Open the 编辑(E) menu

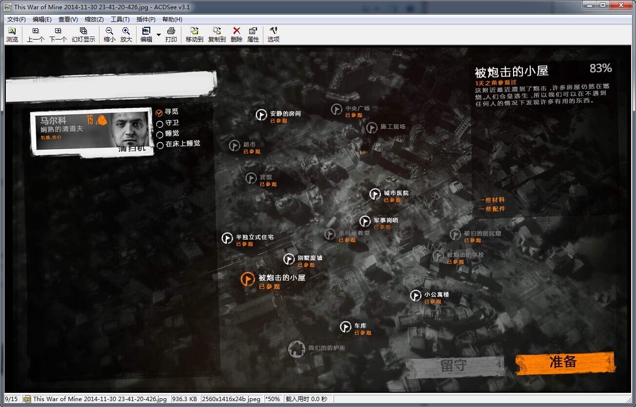tap(42, 20)
